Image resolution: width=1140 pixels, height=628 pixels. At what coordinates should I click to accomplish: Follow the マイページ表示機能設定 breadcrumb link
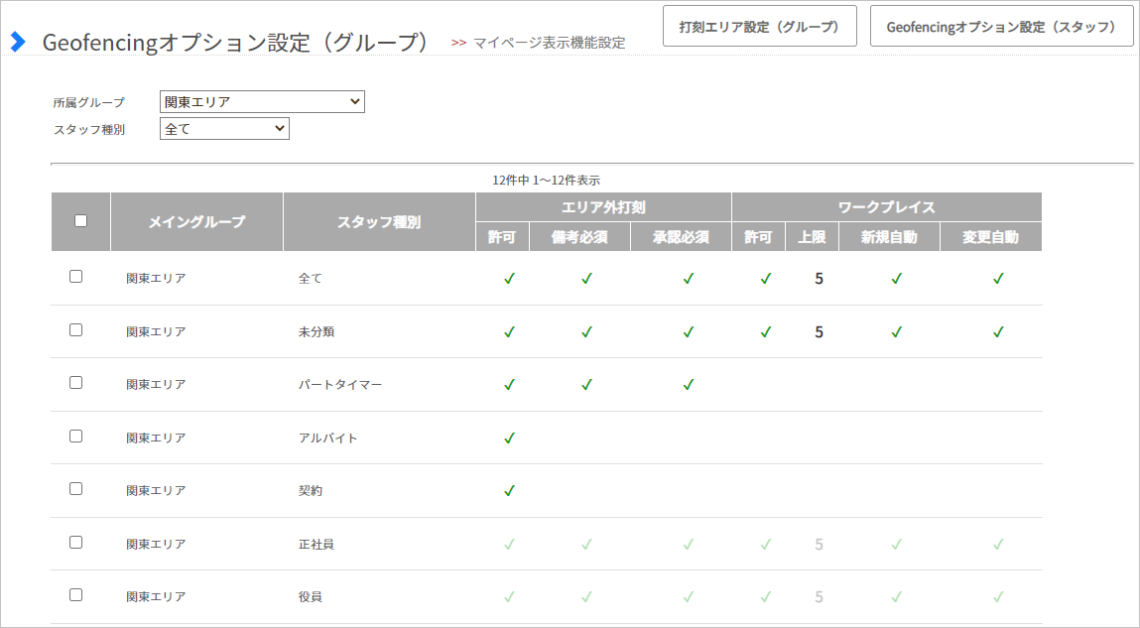(549, 43)
